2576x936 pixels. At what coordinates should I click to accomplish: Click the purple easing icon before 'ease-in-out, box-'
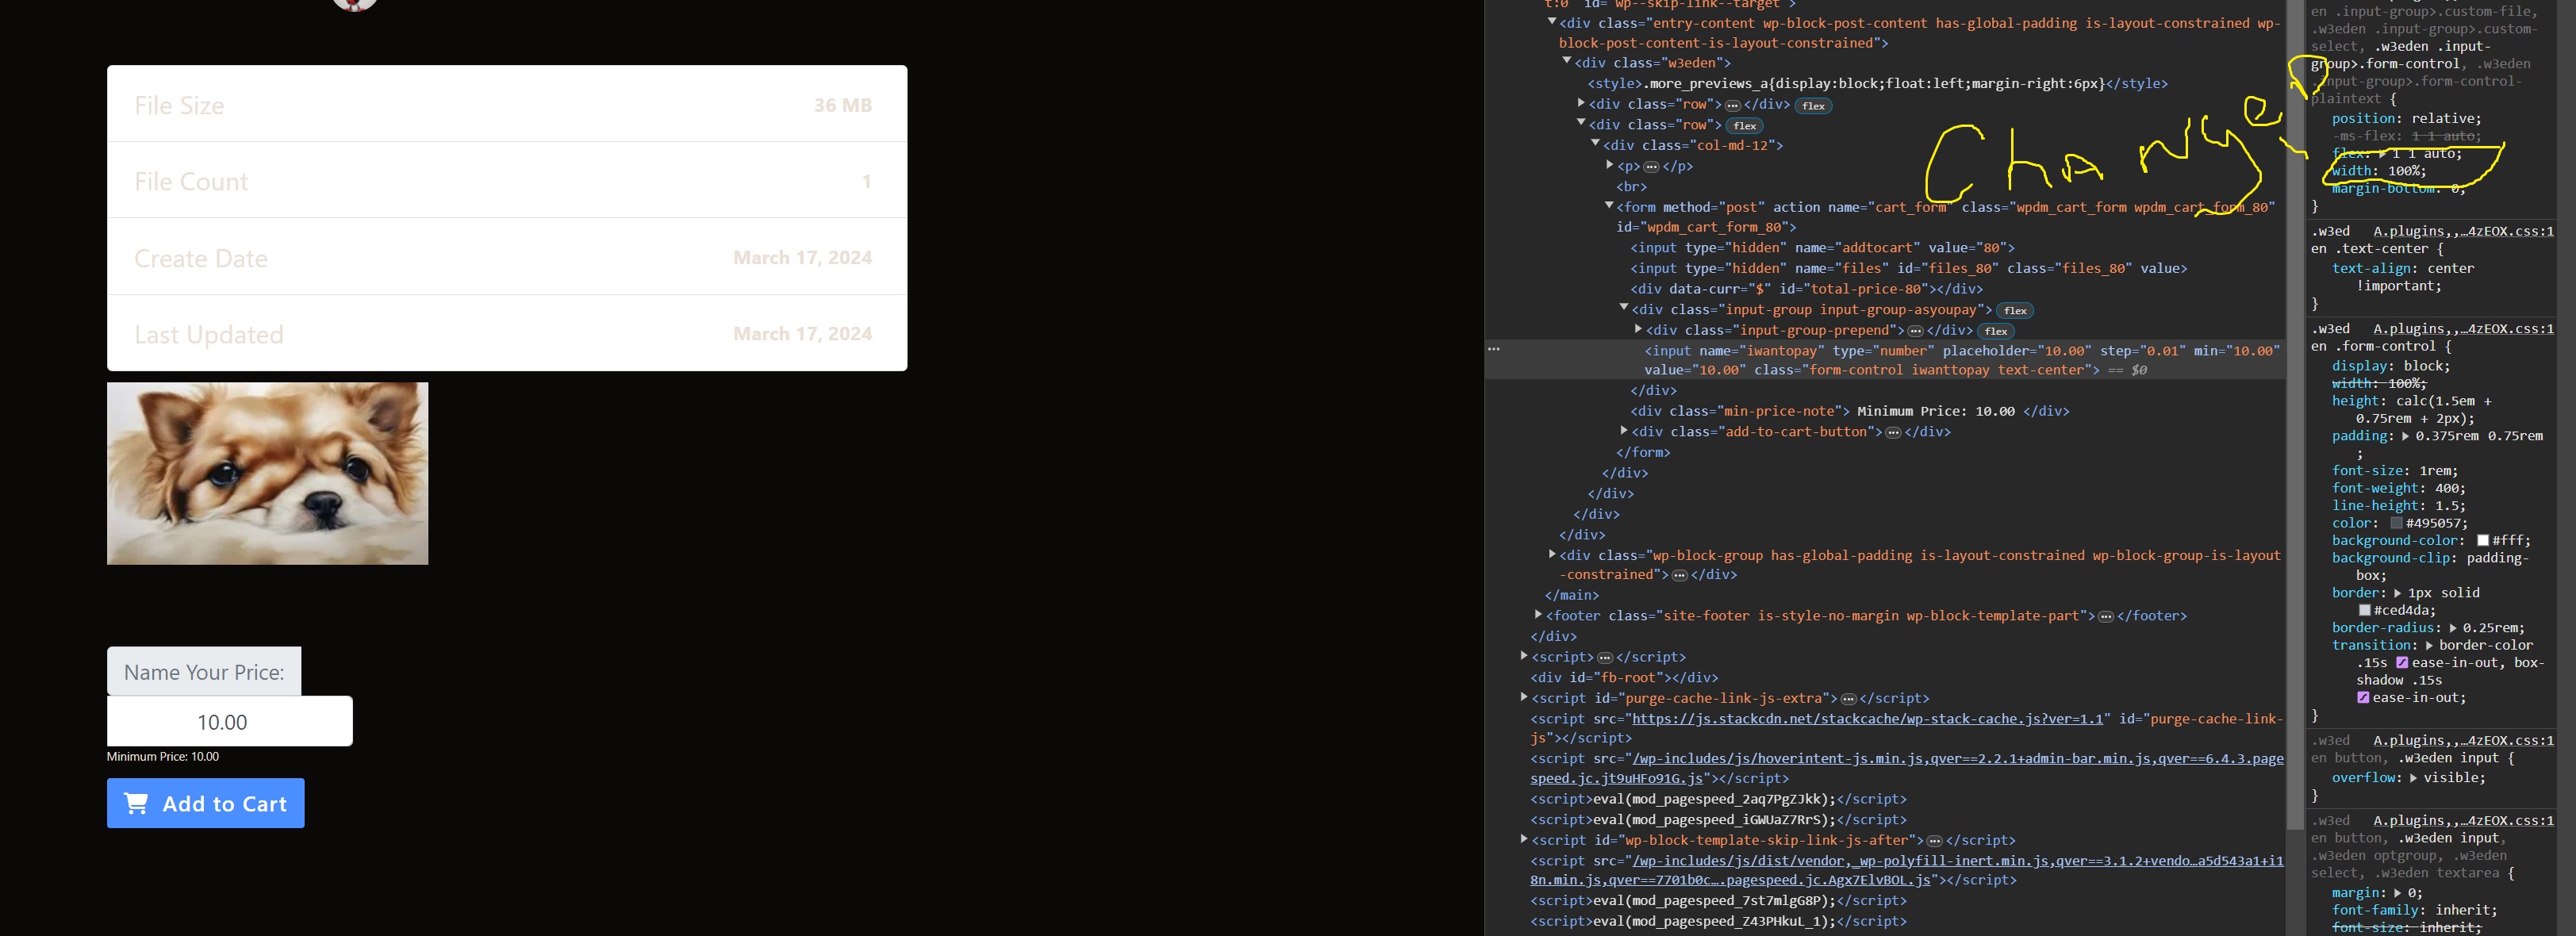(2402, 662)
